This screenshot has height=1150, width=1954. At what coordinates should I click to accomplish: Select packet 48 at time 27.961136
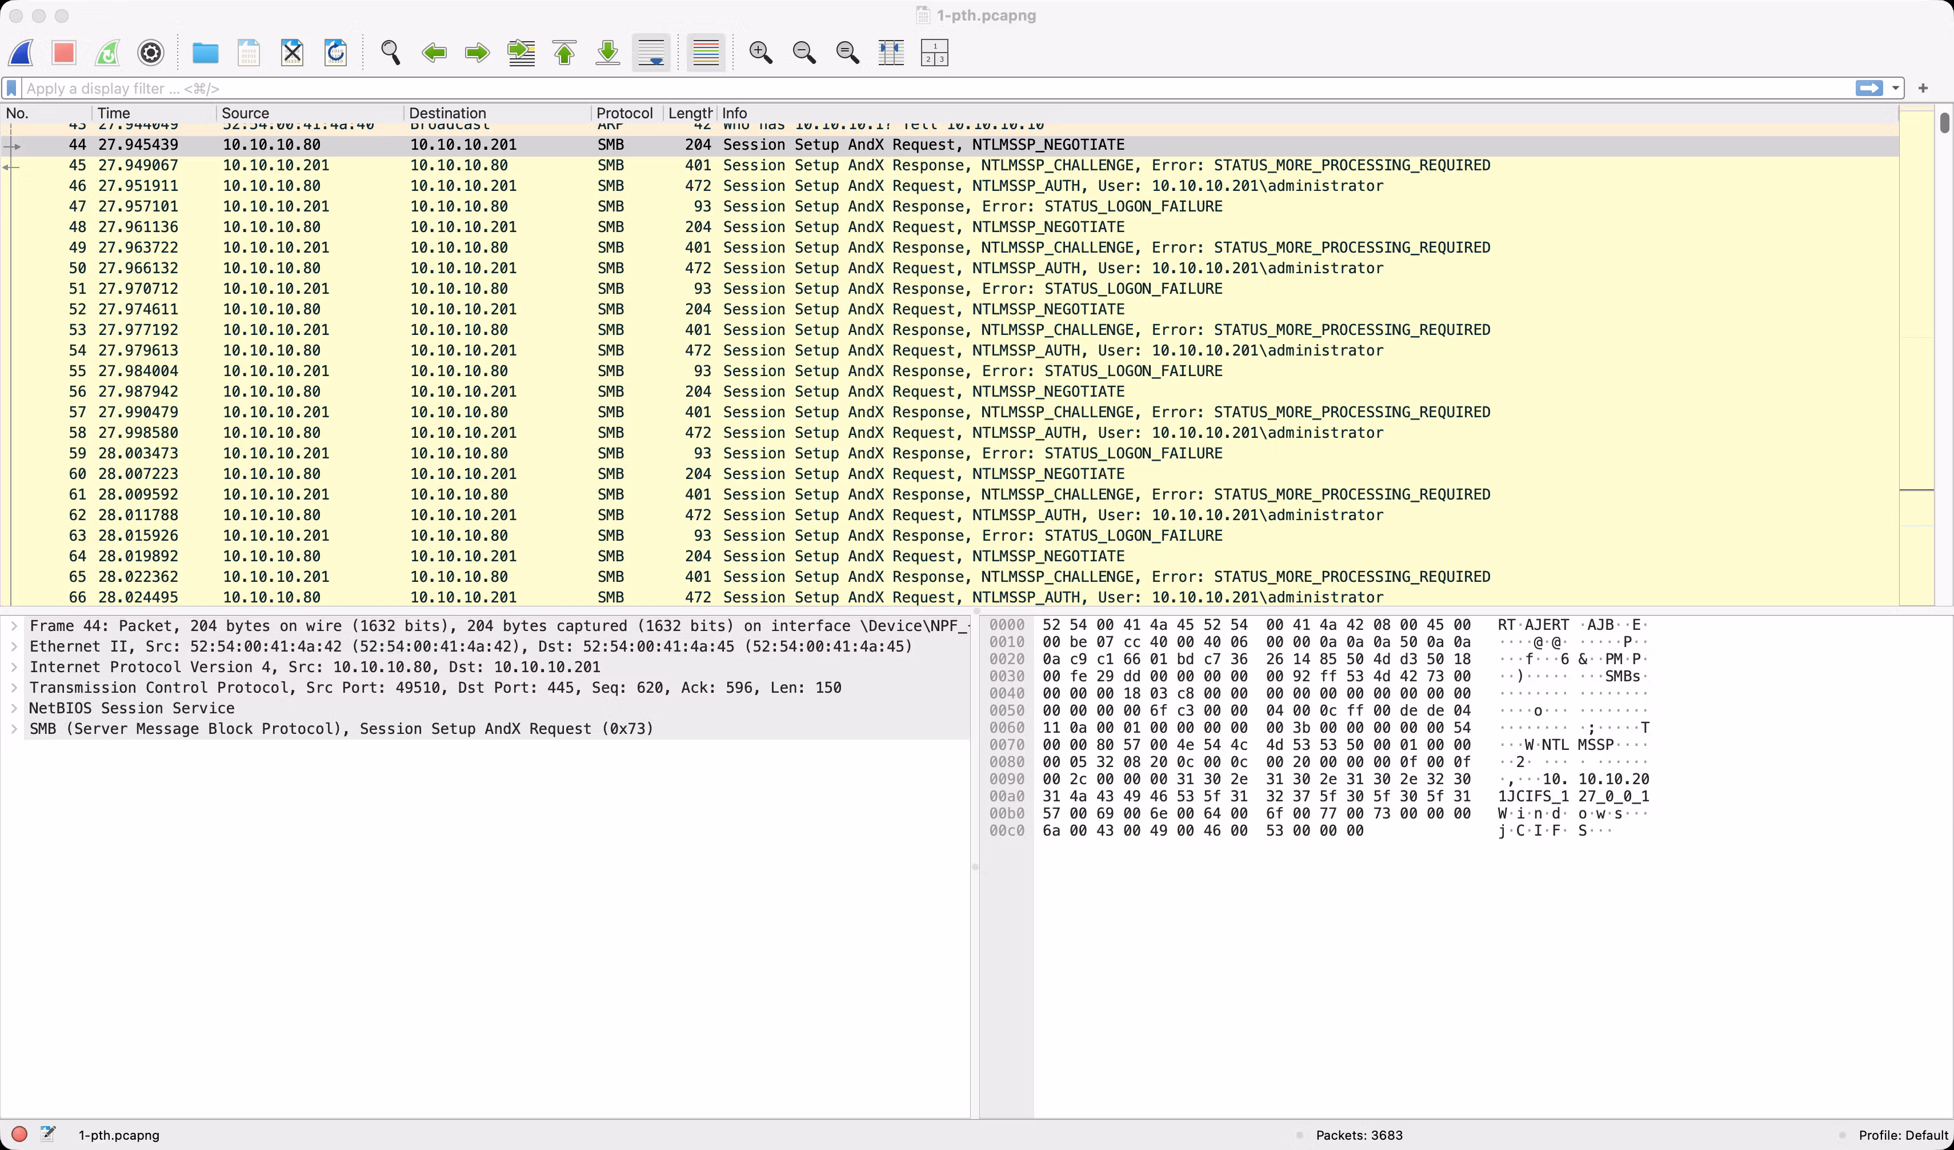[x=950, y=227]
